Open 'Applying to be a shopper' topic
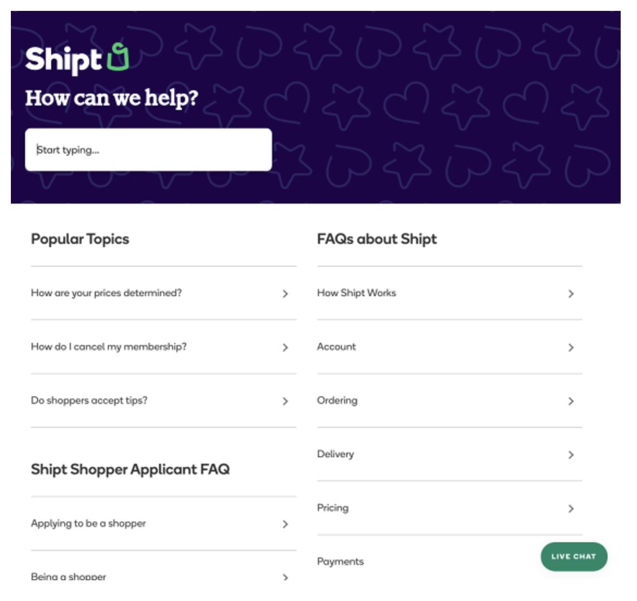The width and height of the screenshot is (637, 601). [x=88, y=524]
